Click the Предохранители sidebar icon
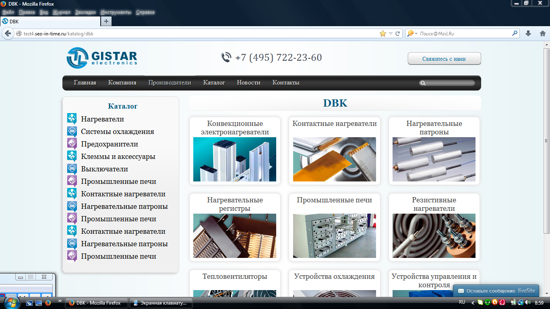This screenshot has width=550, height=309. pos(72,143)
